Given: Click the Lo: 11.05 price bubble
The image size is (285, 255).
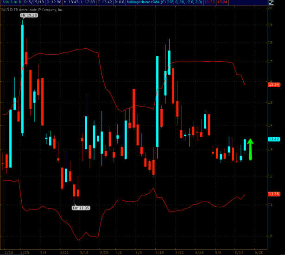Looking at the screenshot, I should pyautogui.click(x=82, y=208).
